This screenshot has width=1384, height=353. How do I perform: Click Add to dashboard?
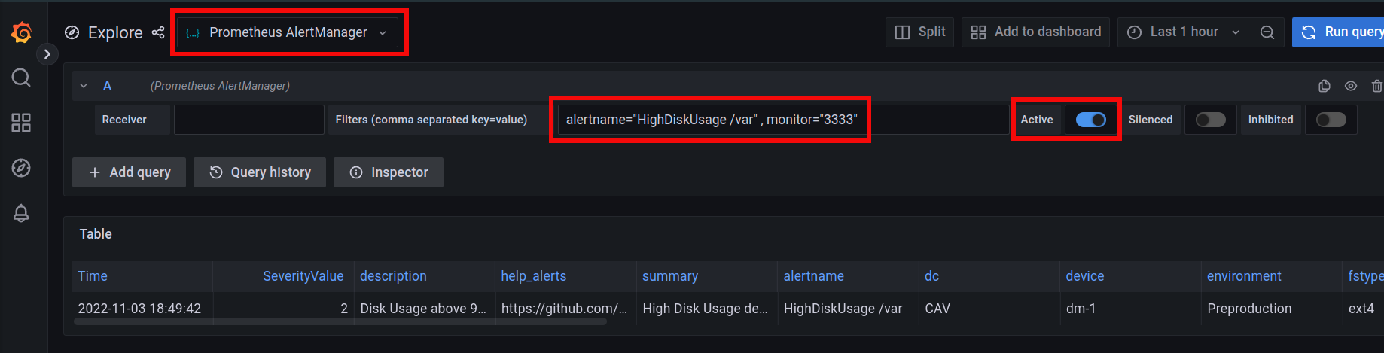click(x=1035, y=32)
